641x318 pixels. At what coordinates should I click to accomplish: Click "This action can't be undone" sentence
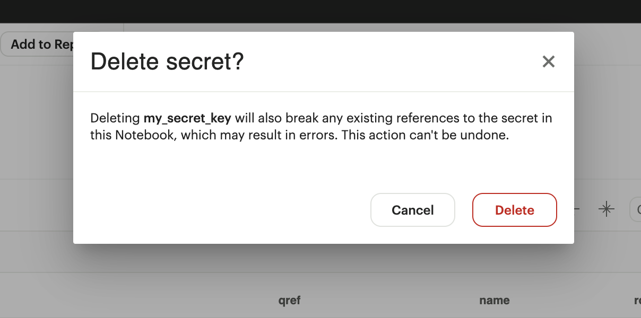click(425, 135)
